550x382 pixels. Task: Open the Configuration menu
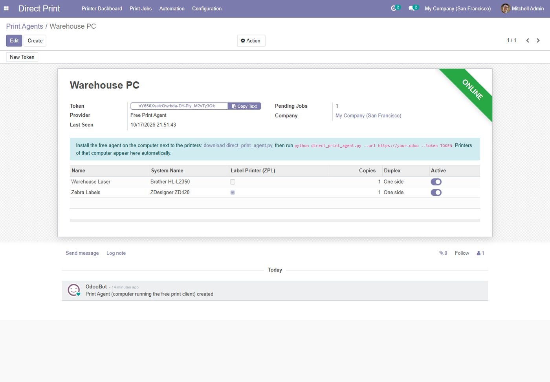tap(207, 9)
